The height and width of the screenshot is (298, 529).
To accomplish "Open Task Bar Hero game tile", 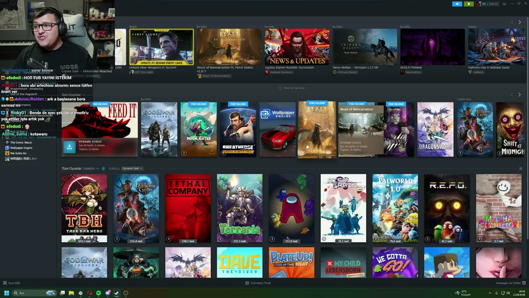I will click(x=84, y=208).
